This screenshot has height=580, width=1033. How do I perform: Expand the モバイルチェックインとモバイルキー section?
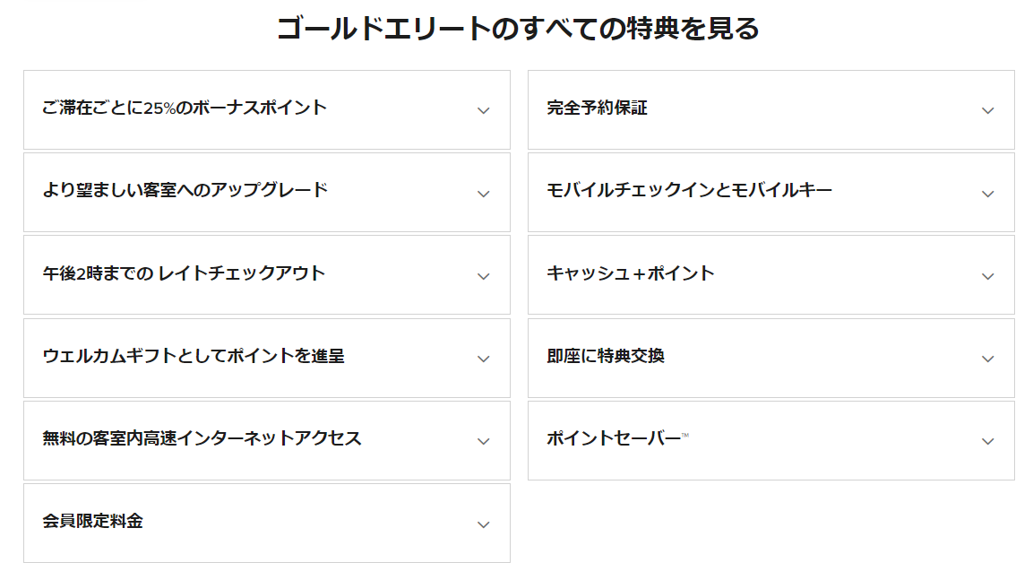[x=988, y=193]
